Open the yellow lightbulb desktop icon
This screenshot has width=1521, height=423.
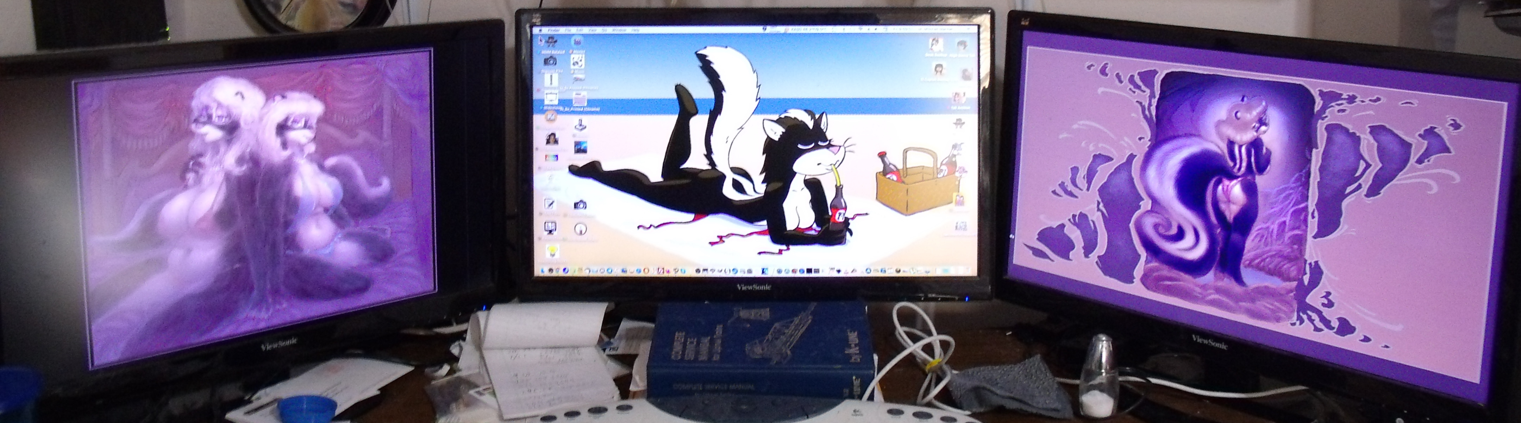point(553,251)
